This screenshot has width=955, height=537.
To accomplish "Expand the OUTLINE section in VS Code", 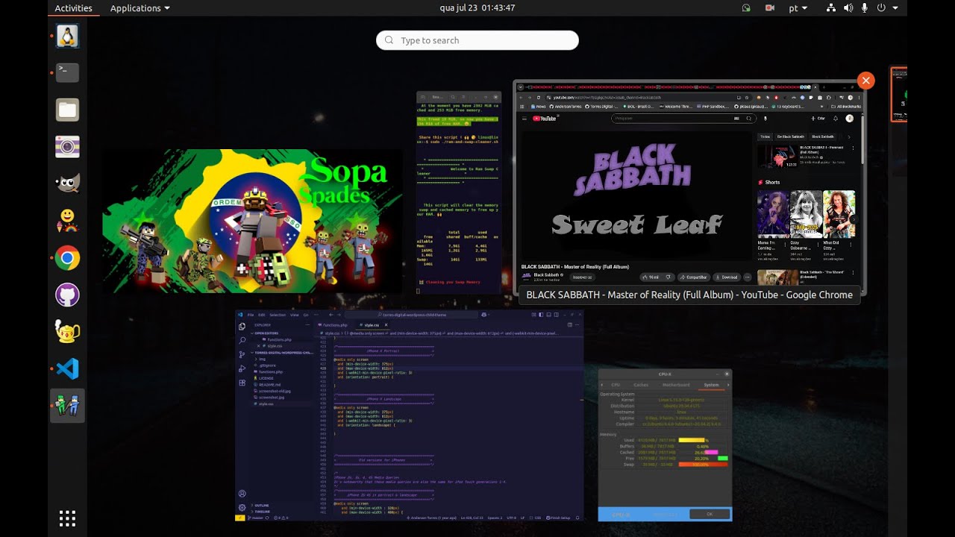I will pyautogui.click(x=262, y=506).
